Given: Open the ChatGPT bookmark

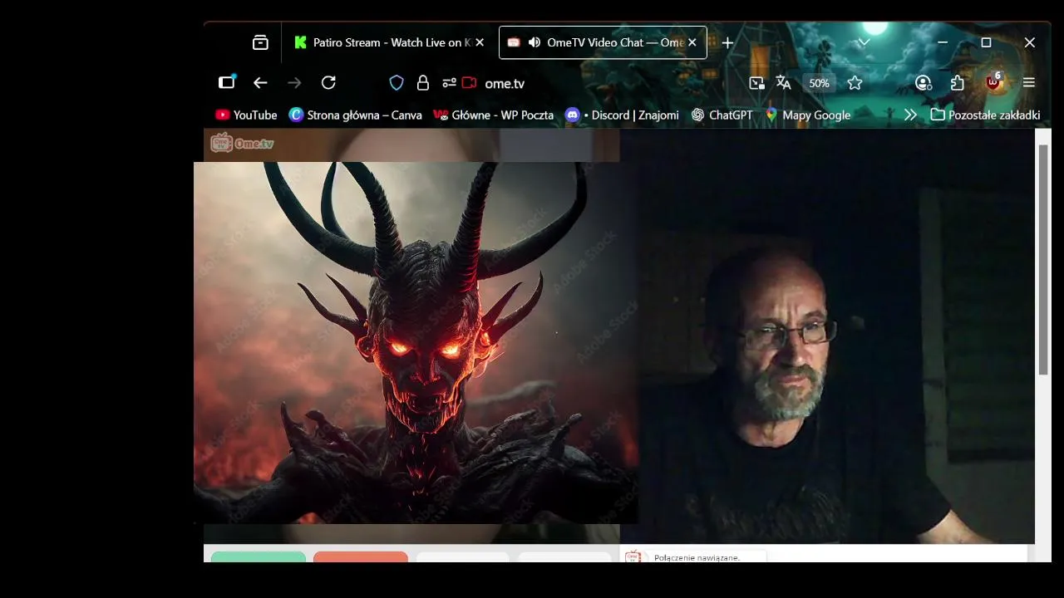Looking at the screenshot, I should click(x=722, y=115).
